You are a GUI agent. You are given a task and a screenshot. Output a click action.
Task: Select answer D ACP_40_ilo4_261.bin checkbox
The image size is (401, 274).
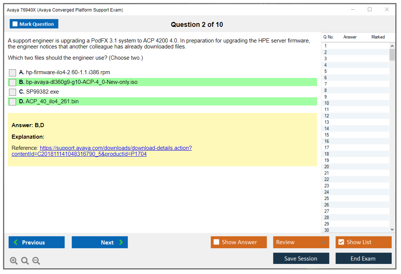(x=13, y=102)
